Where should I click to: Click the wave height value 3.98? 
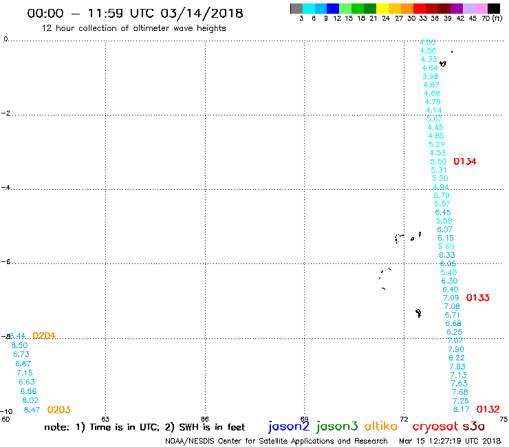pos(431,76)
